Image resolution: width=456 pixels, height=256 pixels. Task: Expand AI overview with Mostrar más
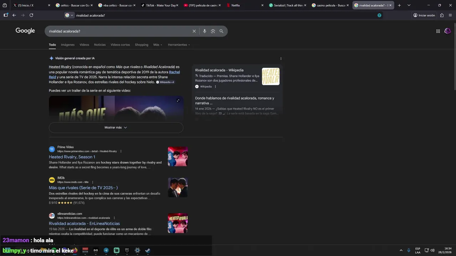point(116,128)
